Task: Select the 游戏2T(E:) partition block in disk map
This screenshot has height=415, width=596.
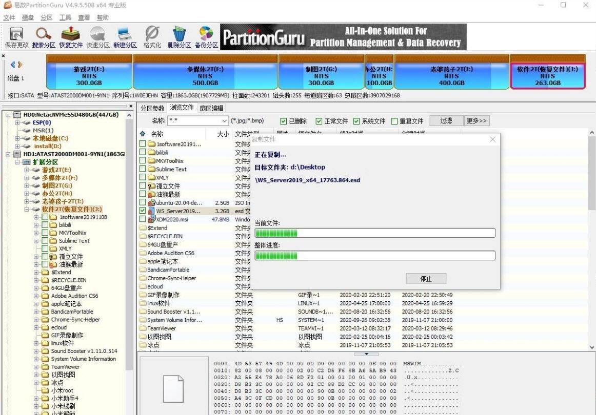Action: pyautogui.click(x=89, y=72)
